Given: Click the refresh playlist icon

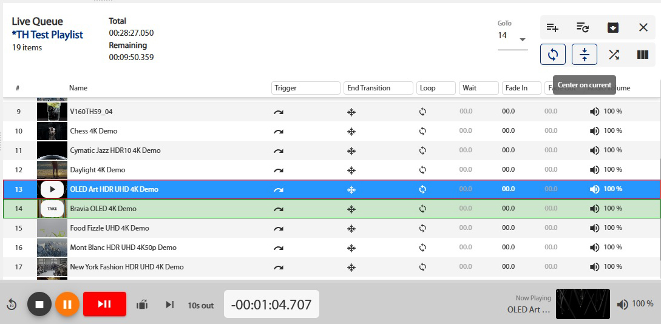Looking at the screenshot, I should click(x=583, y=28).
